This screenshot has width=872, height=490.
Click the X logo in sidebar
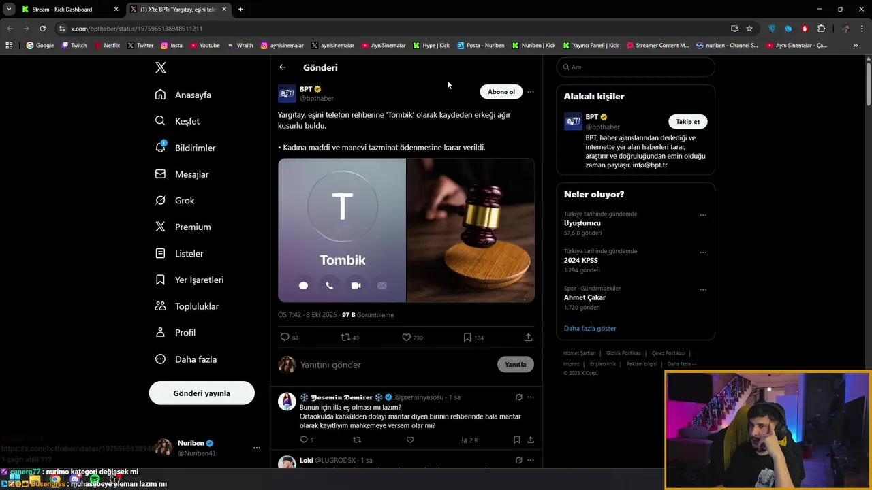pyautogui.click(x=161, y=67)
